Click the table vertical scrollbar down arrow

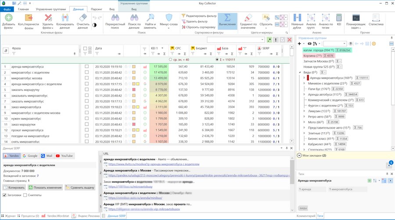(x=292, y=141)
